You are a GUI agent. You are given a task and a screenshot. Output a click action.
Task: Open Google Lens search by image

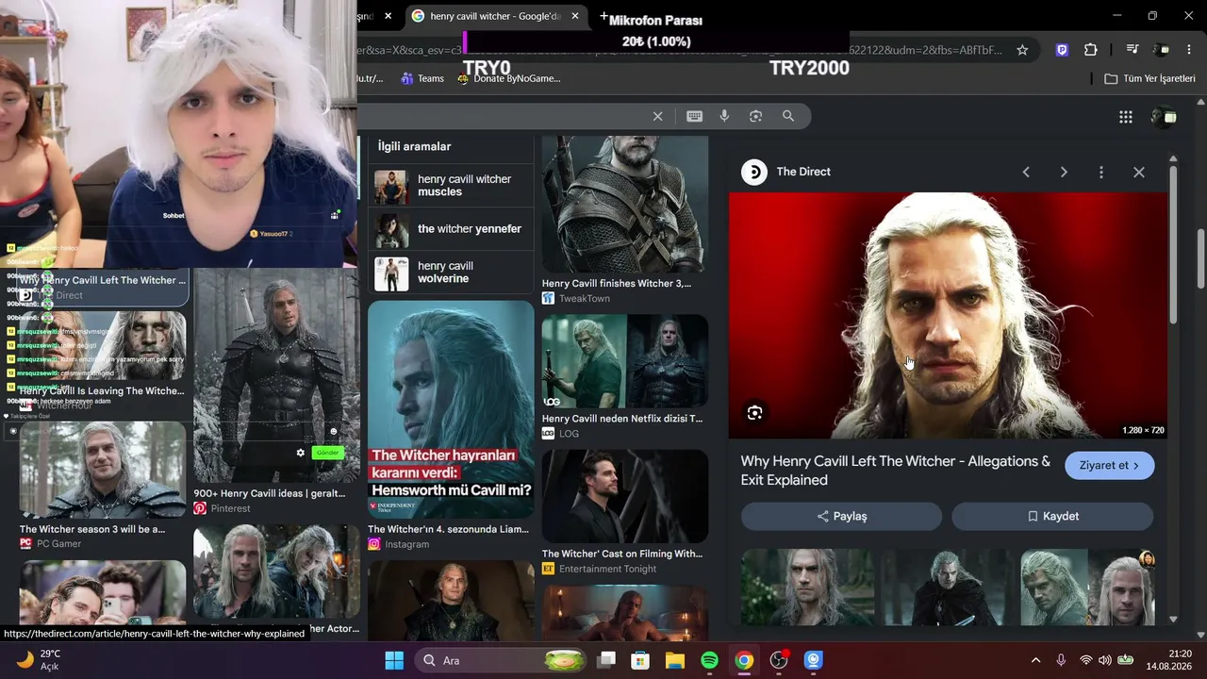pyautogui.click(x=755, y=116)
